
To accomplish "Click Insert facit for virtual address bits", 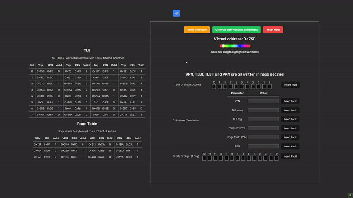I will coord(290,84).
